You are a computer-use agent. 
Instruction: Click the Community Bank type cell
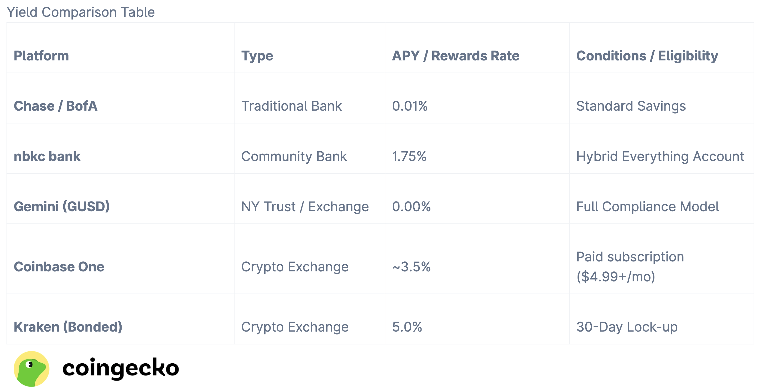(294, 156)
